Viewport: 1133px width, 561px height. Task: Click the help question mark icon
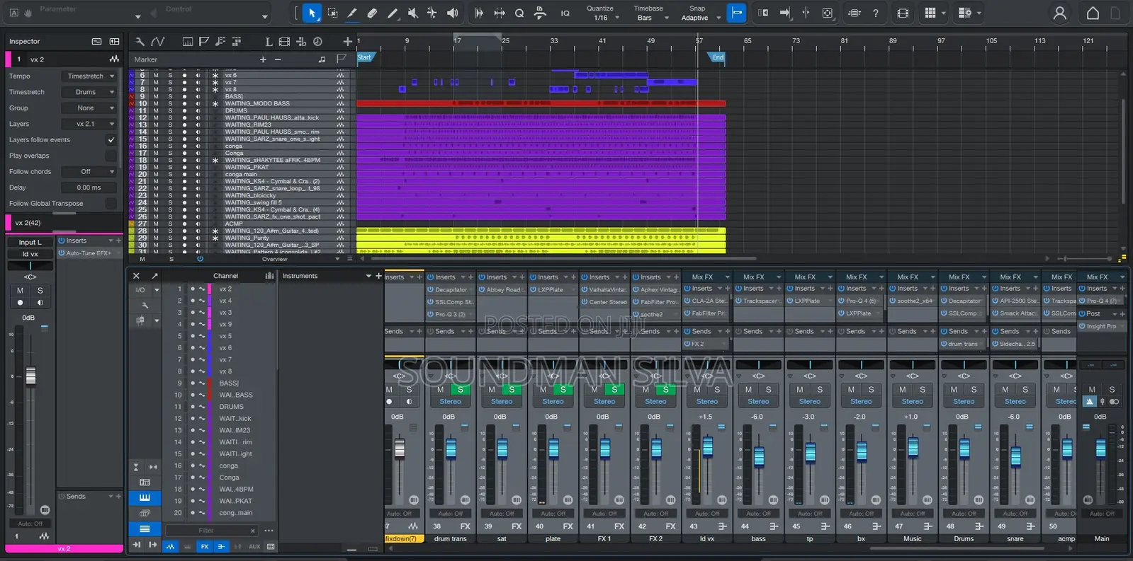pyautogui.click(x=875, y=13)
